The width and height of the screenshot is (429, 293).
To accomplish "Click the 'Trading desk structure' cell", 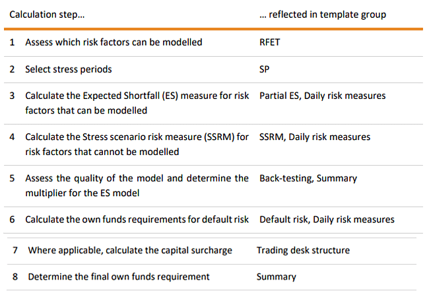I will point(303,250).
